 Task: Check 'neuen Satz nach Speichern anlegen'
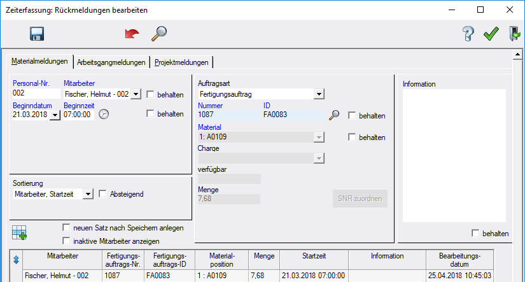[x=66, y=228]
